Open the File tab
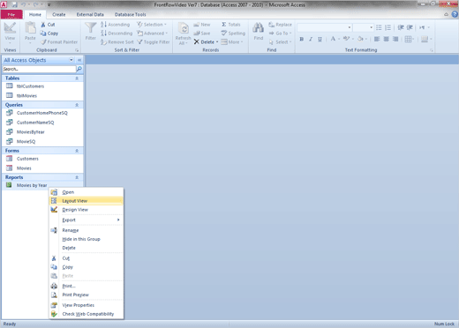Screen dimensions: 459x328 coord(11,14)
